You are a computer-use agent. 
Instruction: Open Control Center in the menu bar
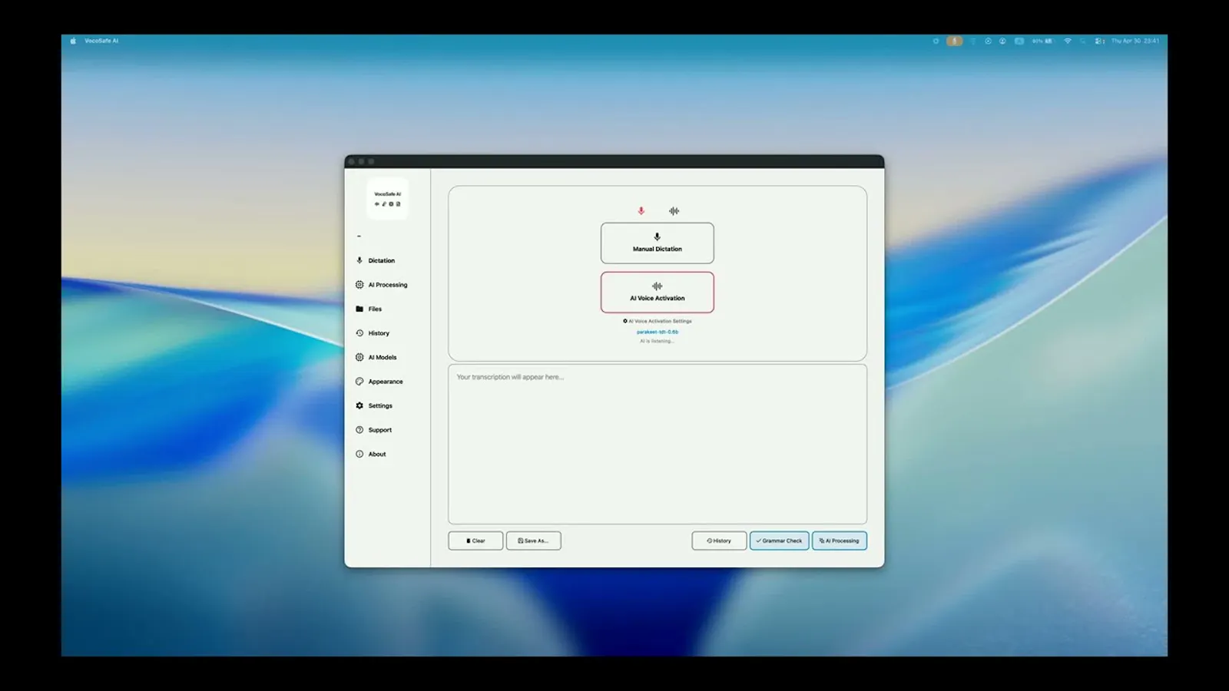tap(1100, 41)
